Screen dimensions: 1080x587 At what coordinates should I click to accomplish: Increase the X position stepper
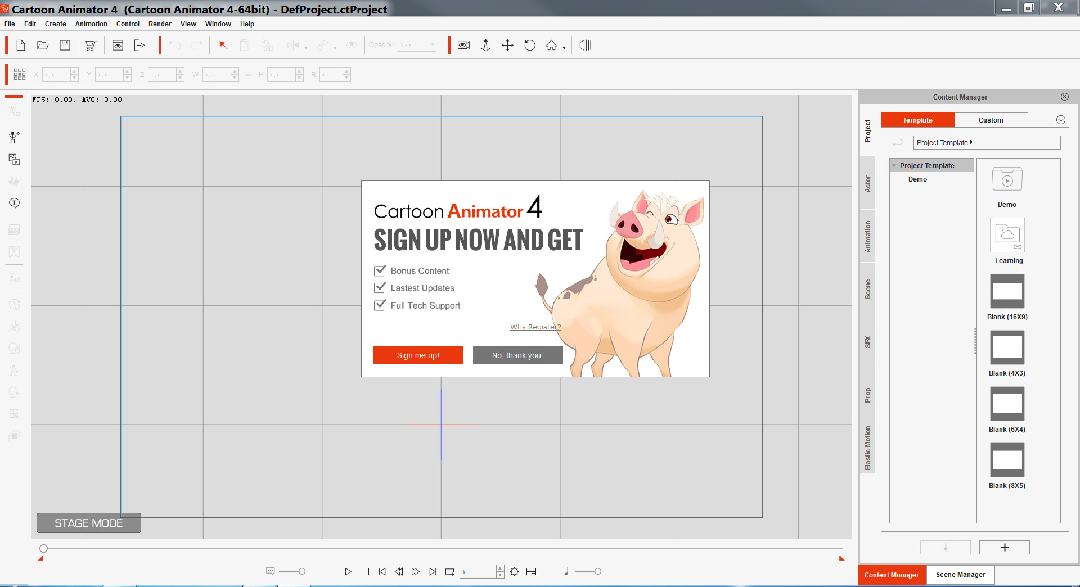tap(74, 71)
